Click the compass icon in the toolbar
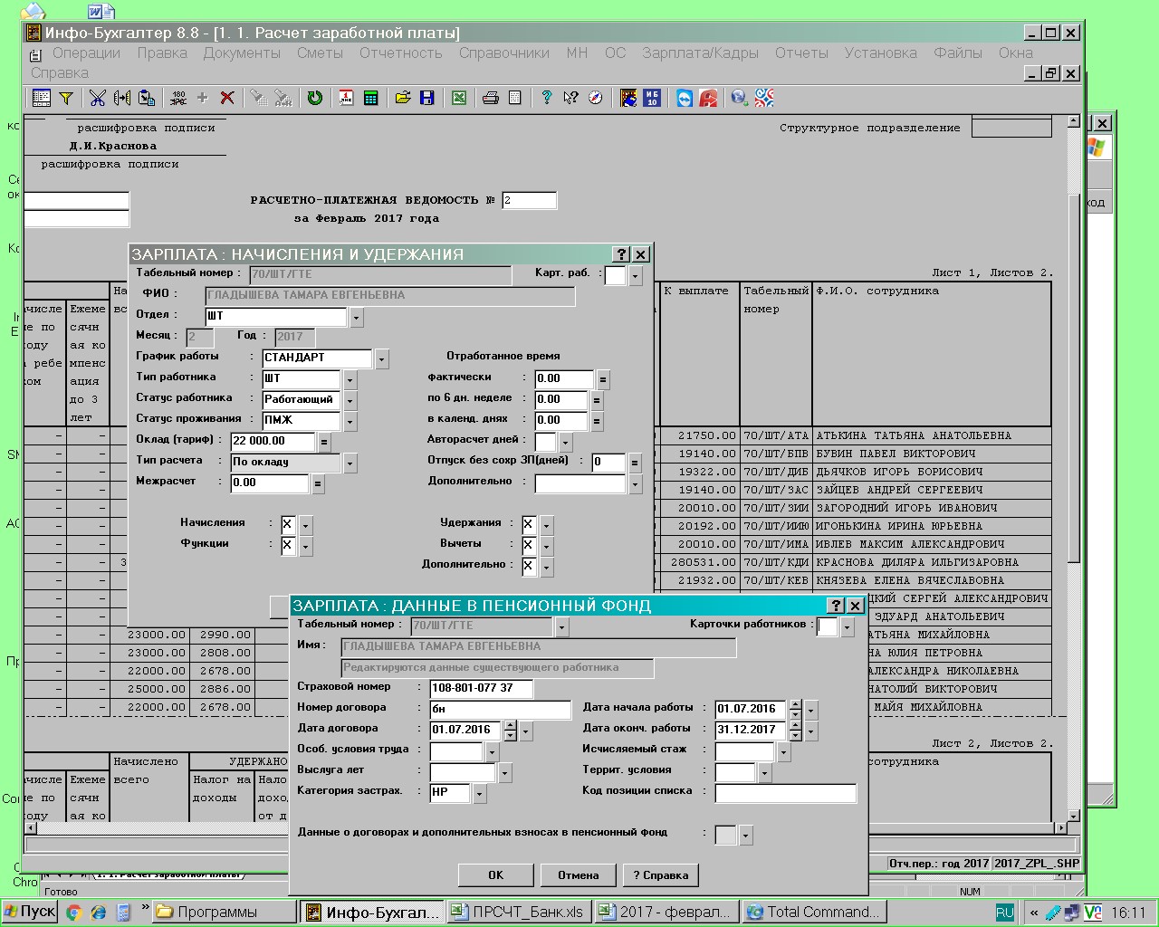1159x927 pixels. pyautogui.click(x=595, y=98)
